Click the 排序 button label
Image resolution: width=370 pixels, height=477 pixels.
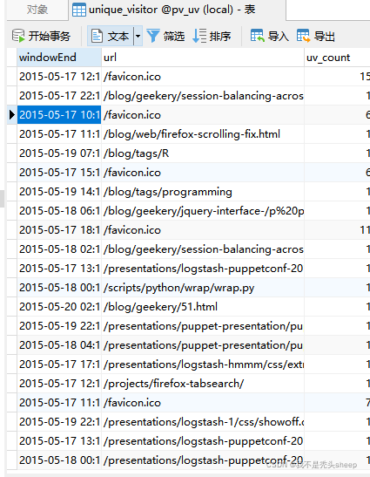[220, 37]
